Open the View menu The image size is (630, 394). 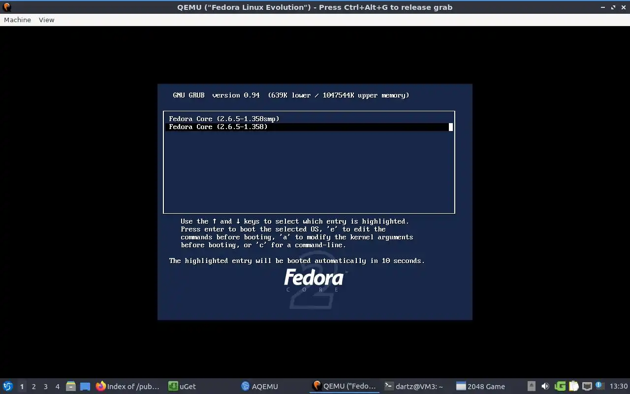pos(46,20)
